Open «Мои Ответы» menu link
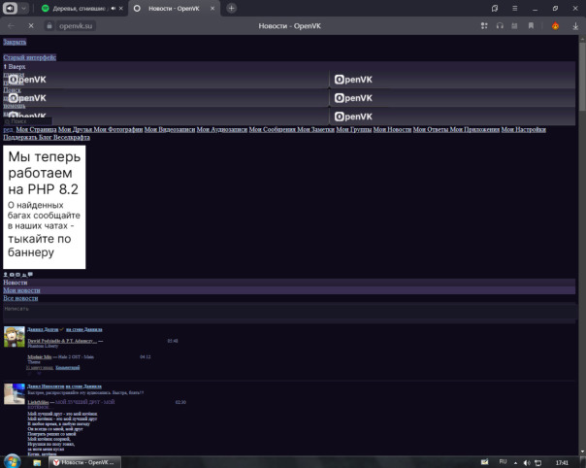 tap(431, 129)
